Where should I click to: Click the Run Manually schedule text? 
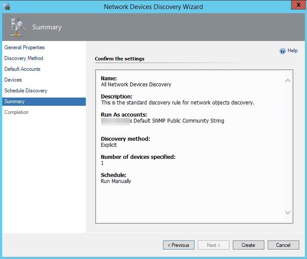click(116, 181)
